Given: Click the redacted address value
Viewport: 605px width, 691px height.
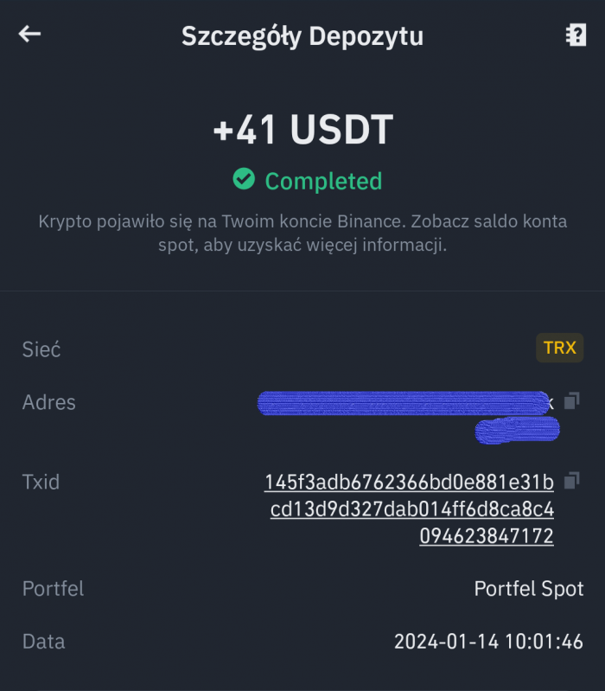Looking at the screenshot, I should click(403, 403).
